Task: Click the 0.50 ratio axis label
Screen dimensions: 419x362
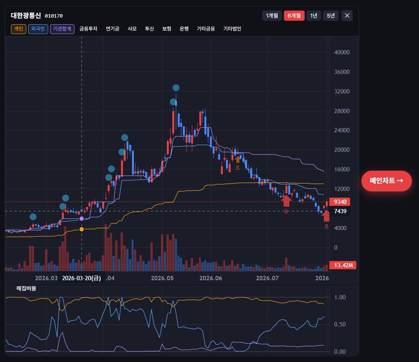Action: [340, 324]
